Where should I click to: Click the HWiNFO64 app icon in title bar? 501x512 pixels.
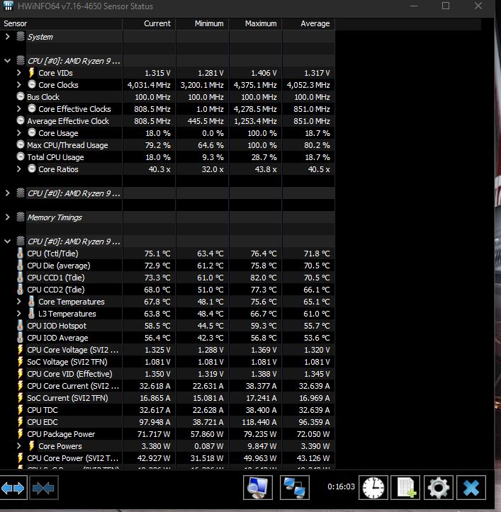pos(8,6)
